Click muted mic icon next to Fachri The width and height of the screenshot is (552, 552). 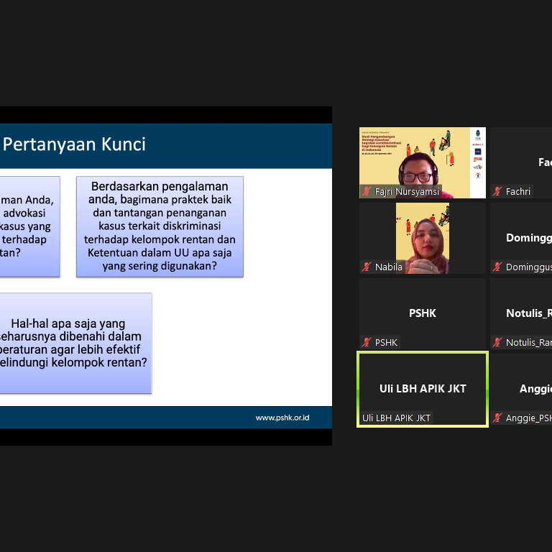497,192
